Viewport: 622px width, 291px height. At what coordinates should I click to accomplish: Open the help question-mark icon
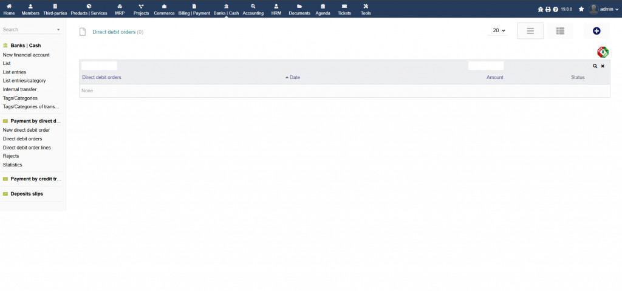555,9
